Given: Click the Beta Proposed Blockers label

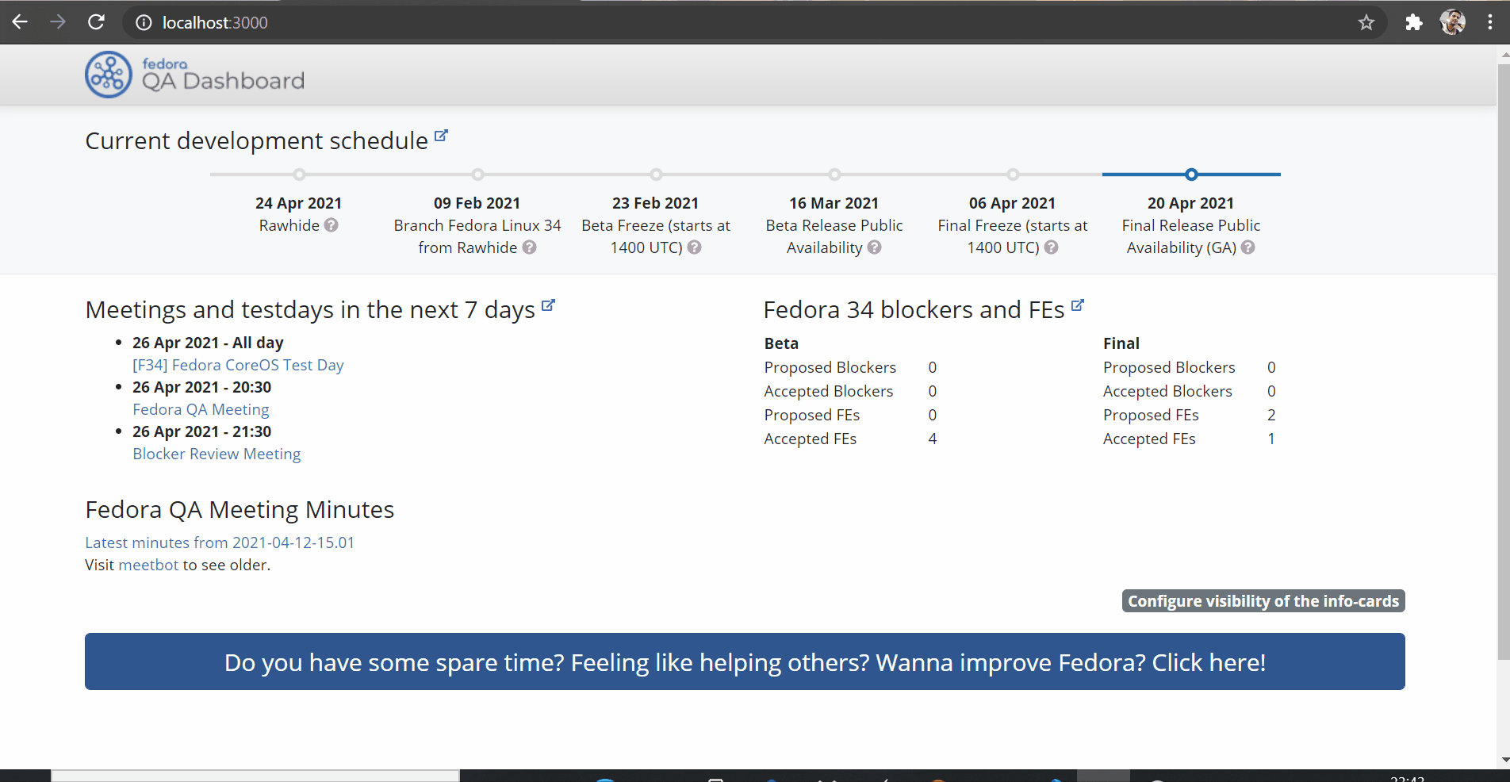Looking at the screenshot, I should click(830, 367).
